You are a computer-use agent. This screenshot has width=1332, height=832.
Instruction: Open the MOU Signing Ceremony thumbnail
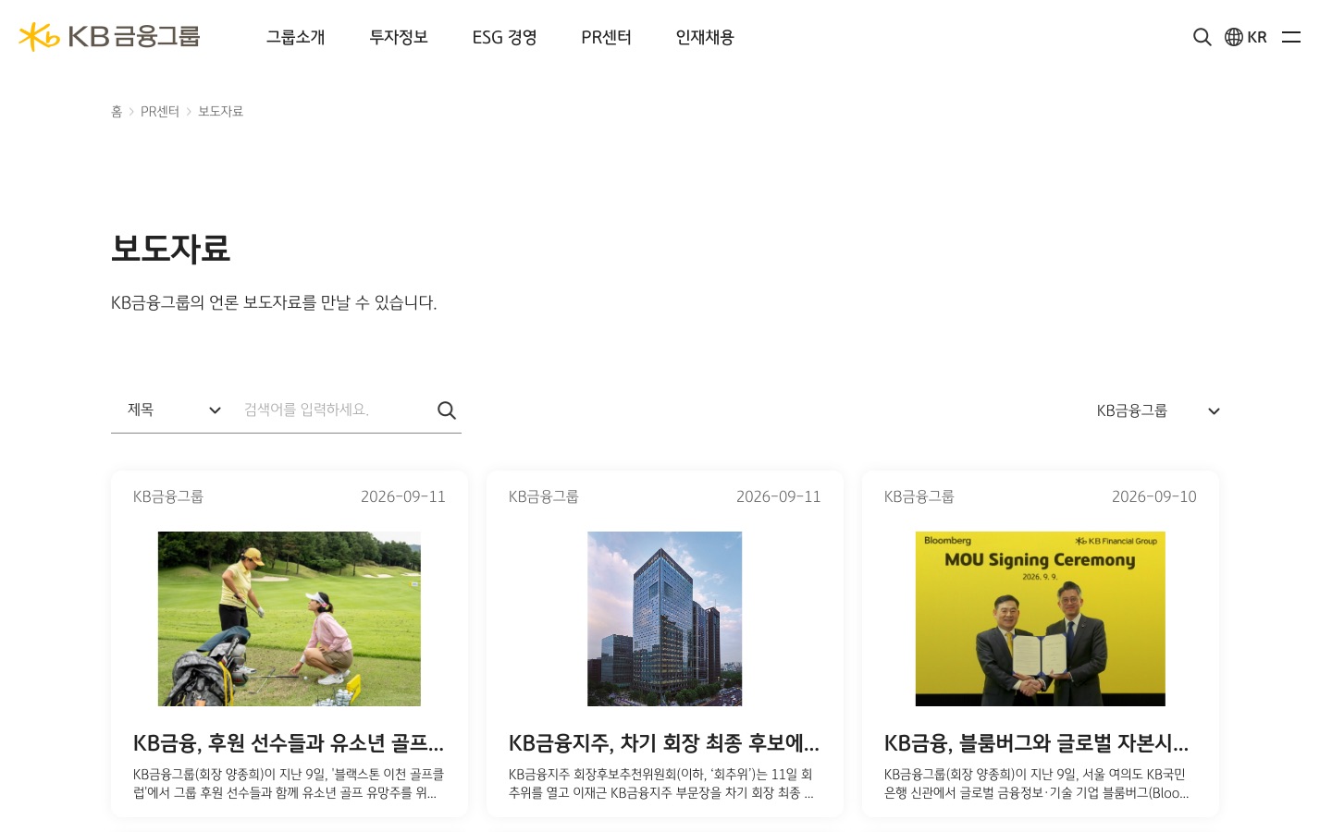click(x=1041, y=618)
